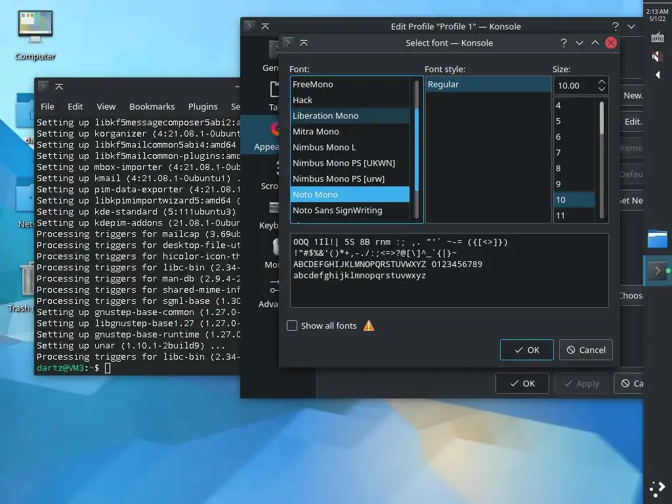Click the size list scrollbar
Viewport: 672px width, 504px height.
602,160
